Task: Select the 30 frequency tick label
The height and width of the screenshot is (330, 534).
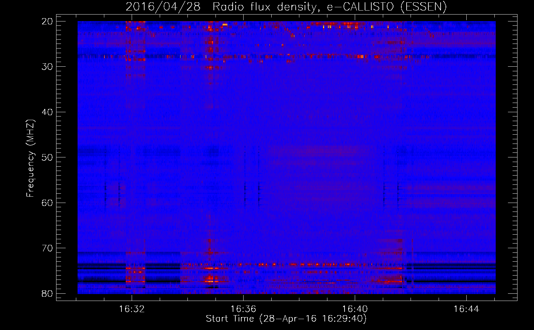Action: click(x=48, y=66)
